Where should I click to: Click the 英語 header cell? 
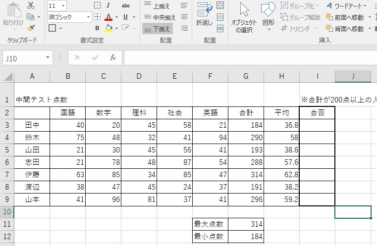click(x=210, y=112)
